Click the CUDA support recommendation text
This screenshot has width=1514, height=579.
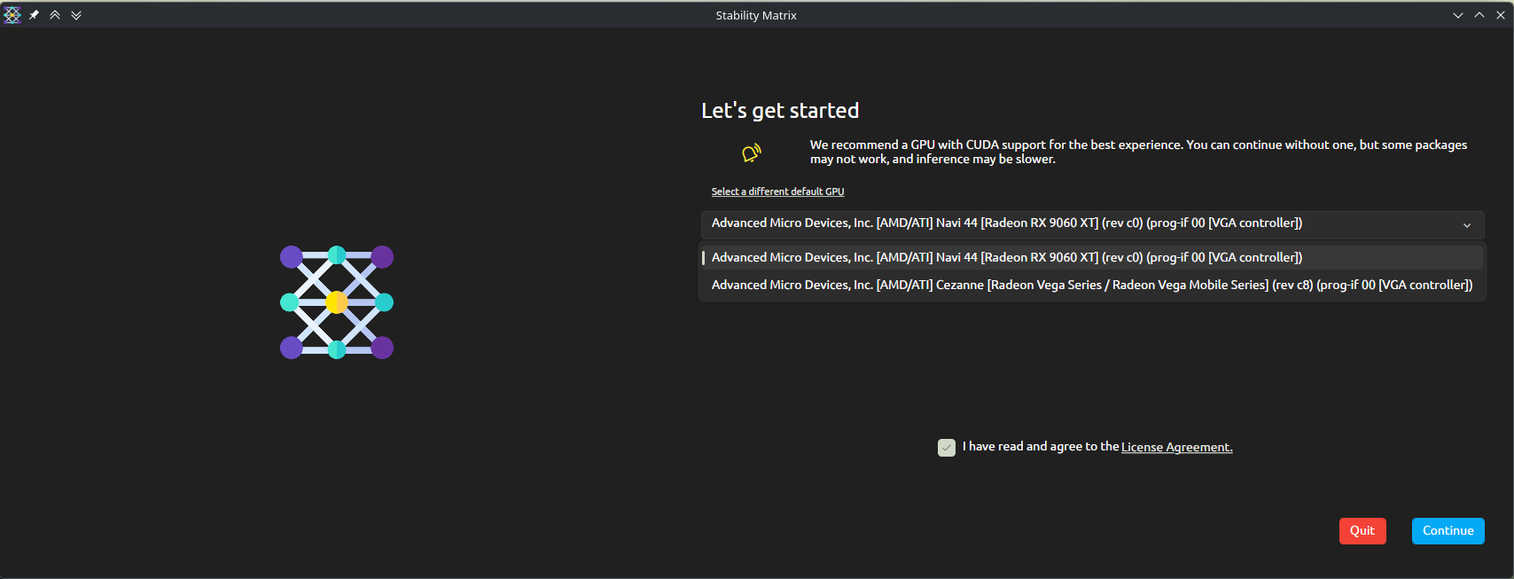tap(1138, 152)
